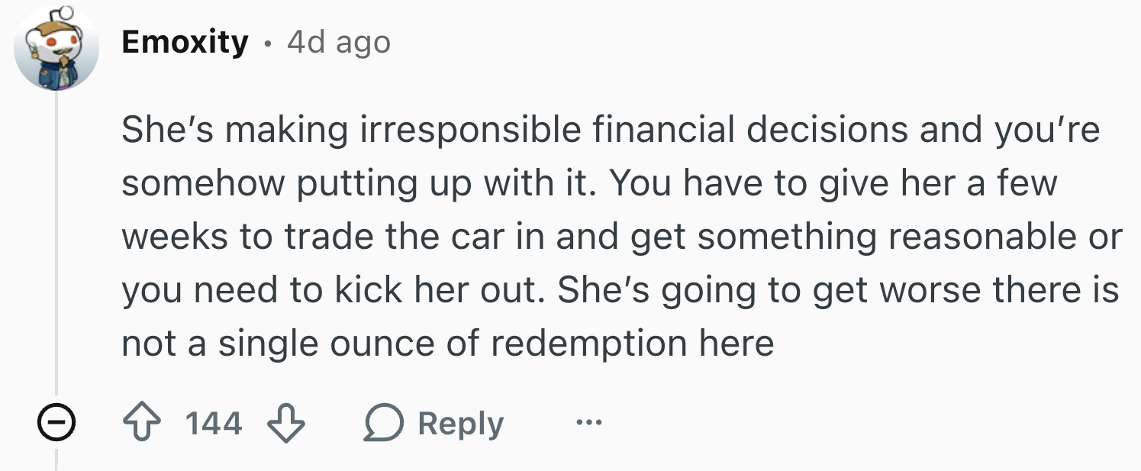Viewport: 1141px width, 471px height.
Task: Click the phrase "She's going to get worse"
Action: pos(769,290)
